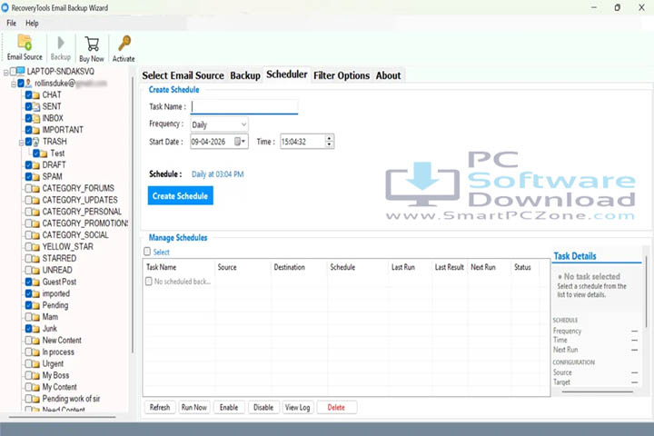This screenshot has width=654, height=436.
Task: Select the imported folder label
Action: [x=56, y=293]
